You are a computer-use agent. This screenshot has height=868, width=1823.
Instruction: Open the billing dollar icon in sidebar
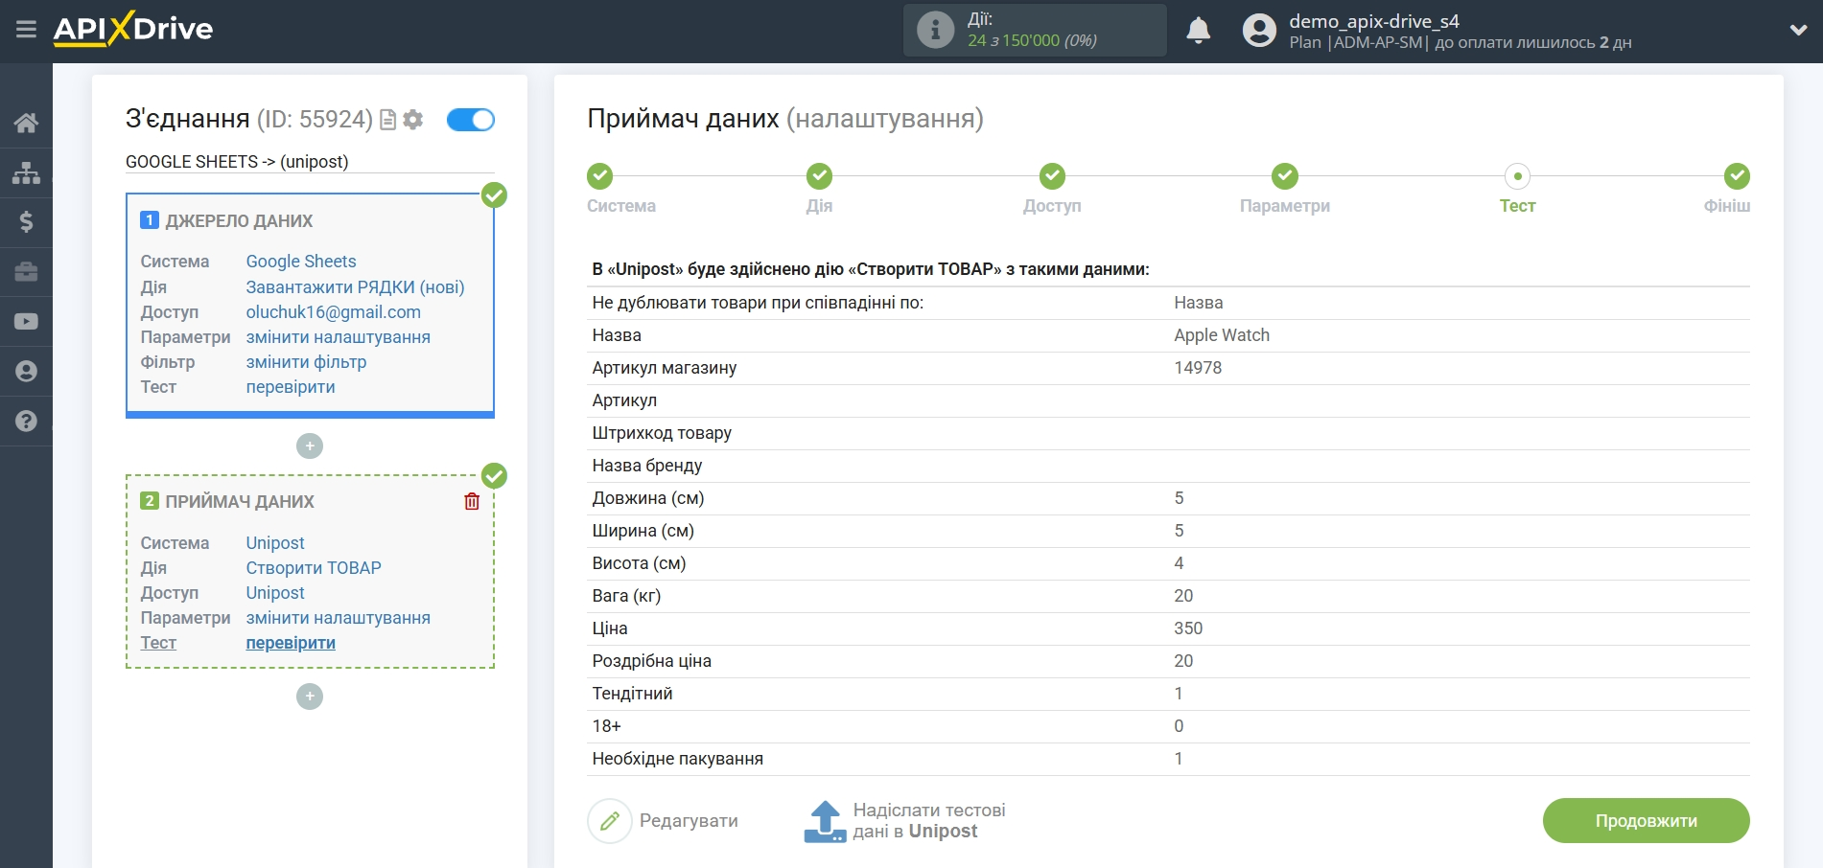tap(26, 222)
